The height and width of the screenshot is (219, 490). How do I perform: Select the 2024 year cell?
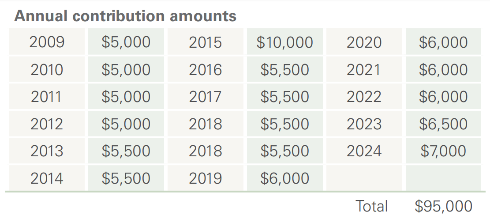tap(364, 151)
